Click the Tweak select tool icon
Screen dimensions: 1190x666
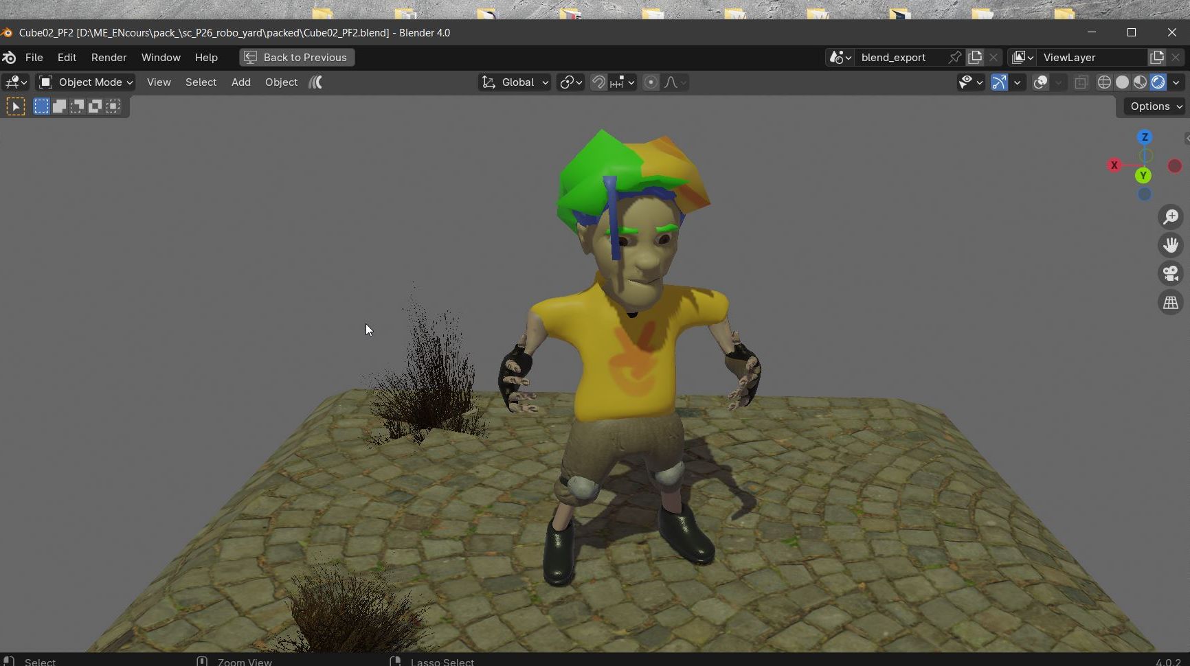tap(16, 106)
